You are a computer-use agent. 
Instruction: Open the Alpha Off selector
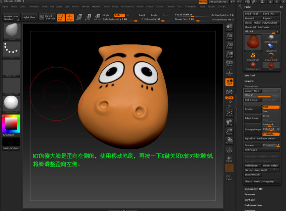tap(11, 68)
